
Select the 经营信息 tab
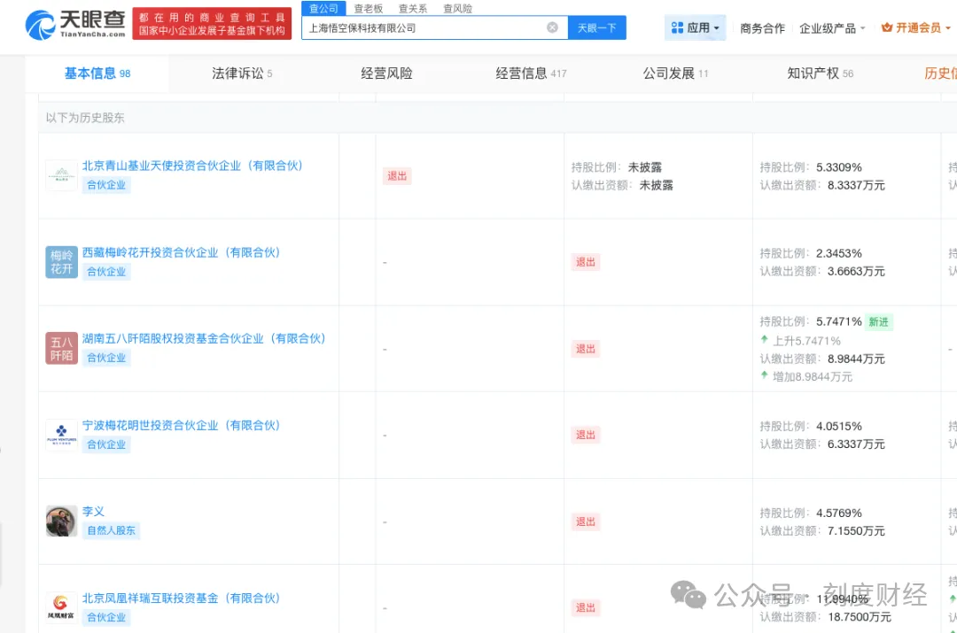(x=531, y=73)
